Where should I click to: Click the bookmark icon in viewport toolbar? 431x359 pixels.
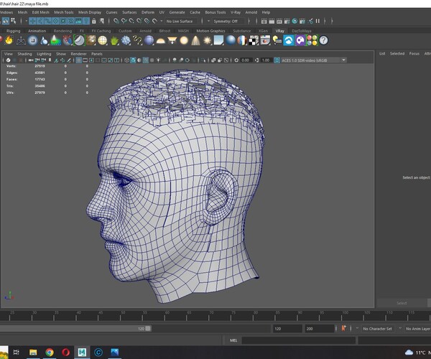click(x=50, y=60)
